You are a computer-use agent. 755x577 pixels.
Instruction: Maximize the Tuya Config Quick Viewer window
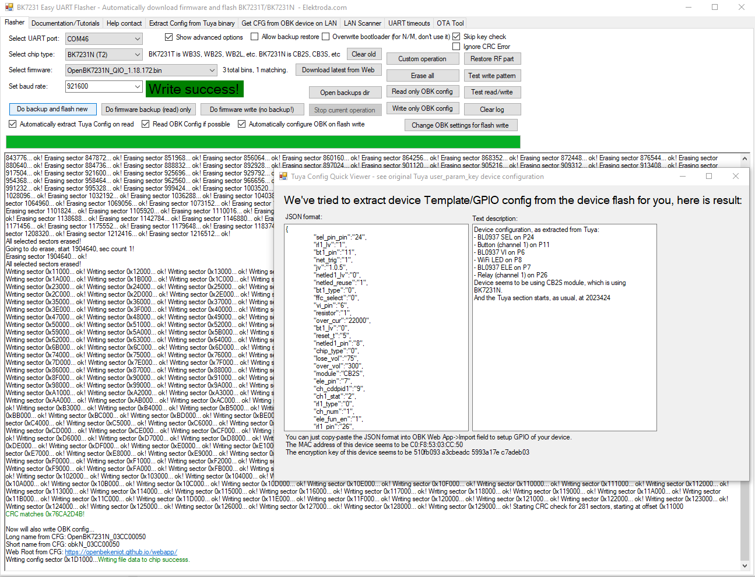(x=709, y=176)
